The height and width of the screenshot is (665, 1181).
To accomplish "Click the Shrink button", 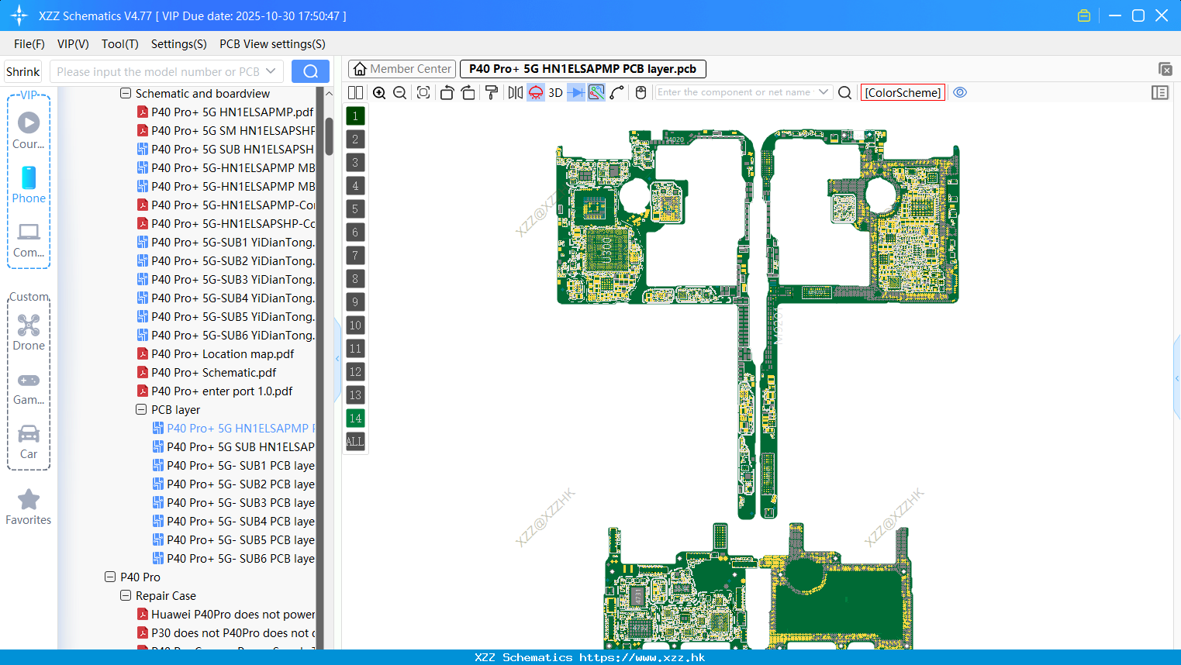I will point(23,71).
